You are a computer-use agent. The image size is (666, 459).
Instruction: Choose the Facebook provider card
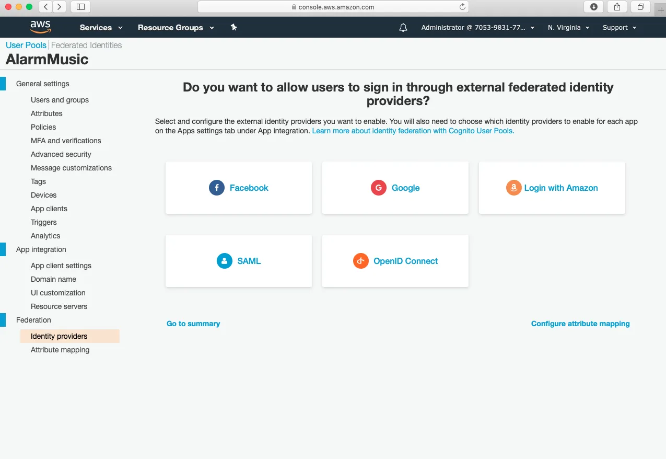coord(239,188)
